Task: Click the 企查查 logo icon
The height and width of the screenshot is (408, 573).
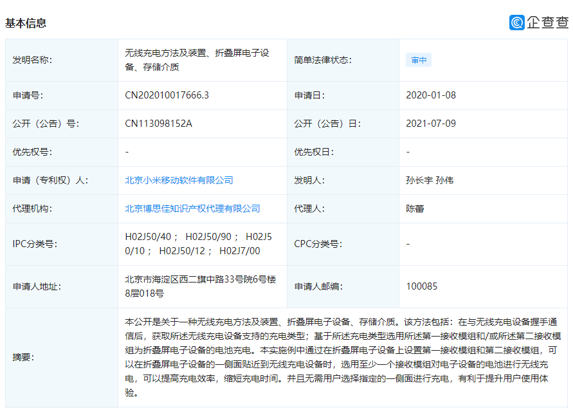Action: (x=517, y=23)
